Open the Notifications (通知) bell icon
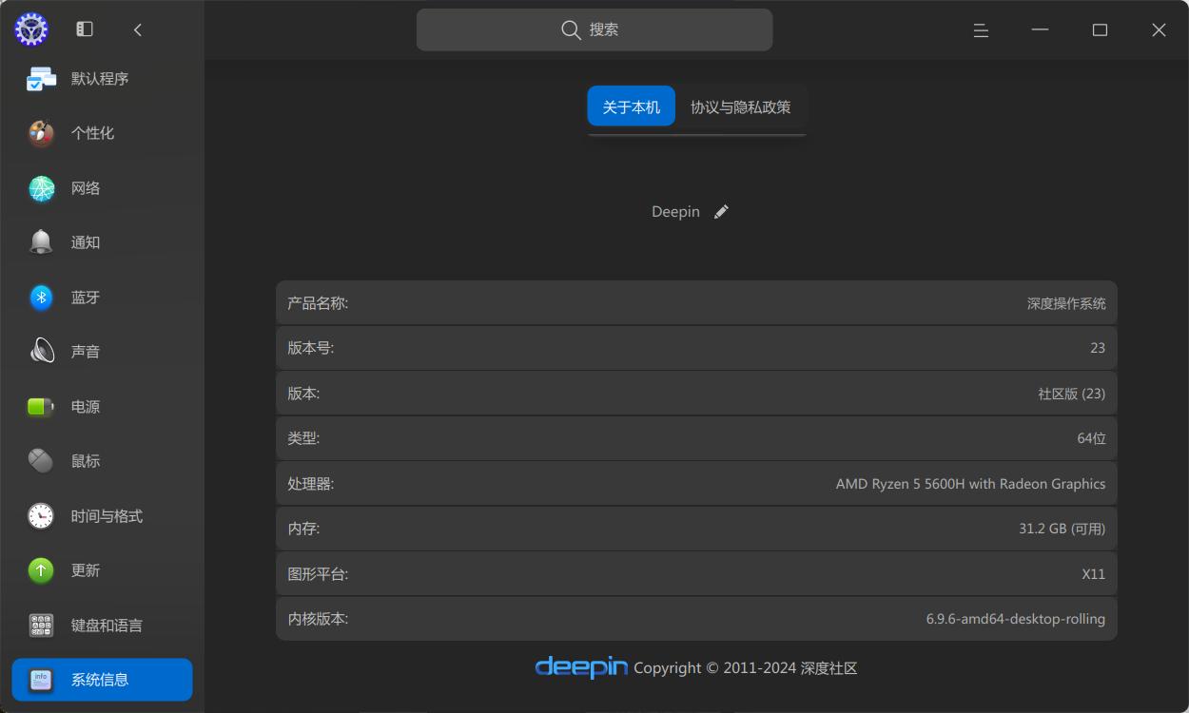The image size is (1189, 713). (41, 242)
